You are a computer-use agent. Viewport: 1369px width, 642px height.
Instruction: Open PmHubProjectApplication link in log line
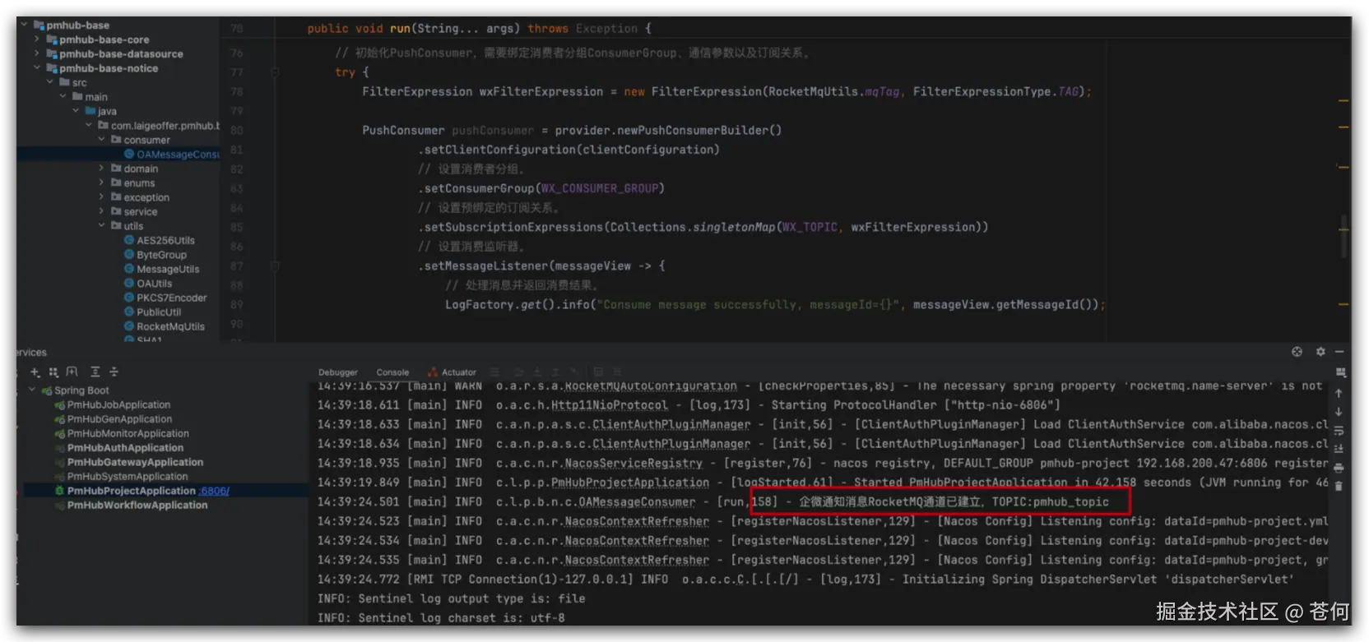click(x=629, y=483)
